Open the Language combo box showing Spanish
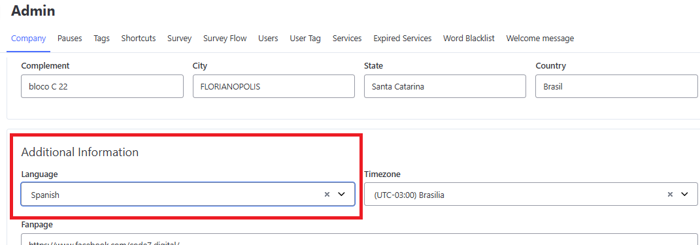This screenshot has width=700, height=245. (188, 194)
